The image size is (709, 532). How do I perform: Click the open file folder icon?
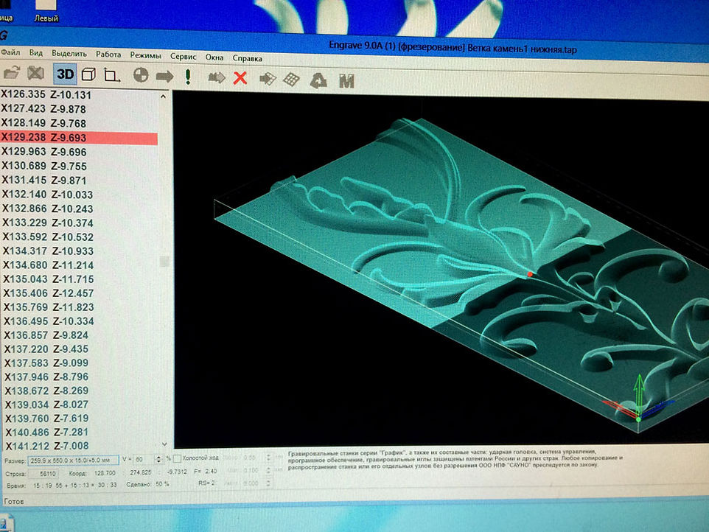11,74
